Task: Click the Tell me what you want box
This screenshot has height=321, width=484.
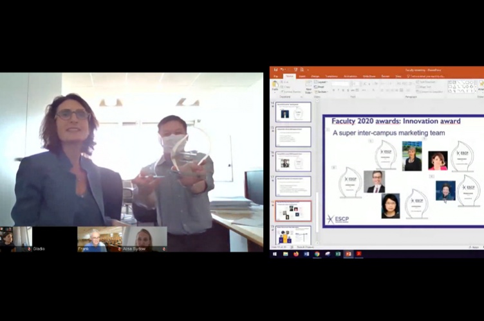Action: 426,76
